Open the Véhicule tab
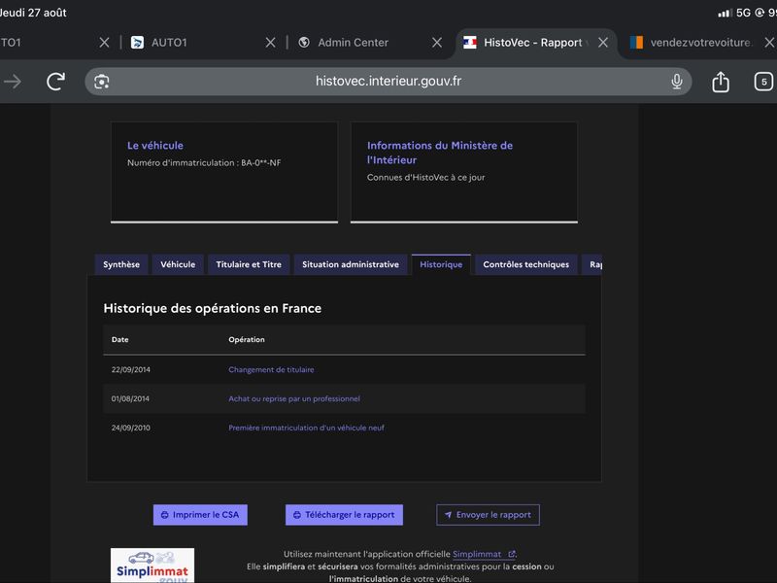777x583 pixels. pyautogui.click(x=178, y=264)
